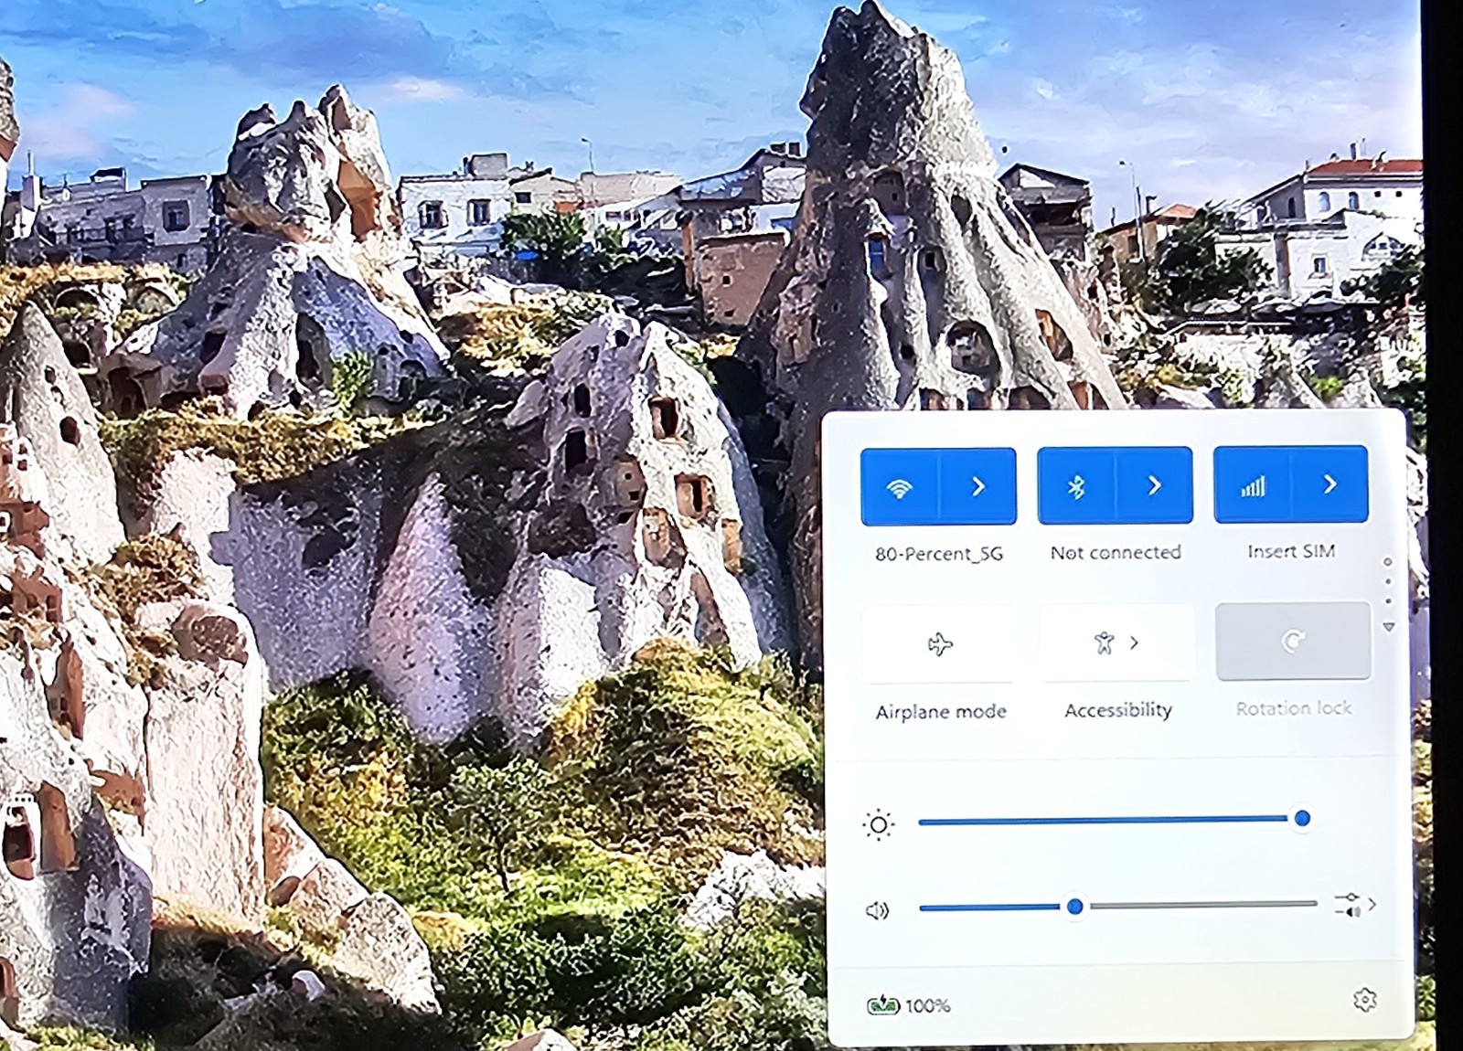
Task: Click the Accessibility figure icon
Action: pos(1105,642)
